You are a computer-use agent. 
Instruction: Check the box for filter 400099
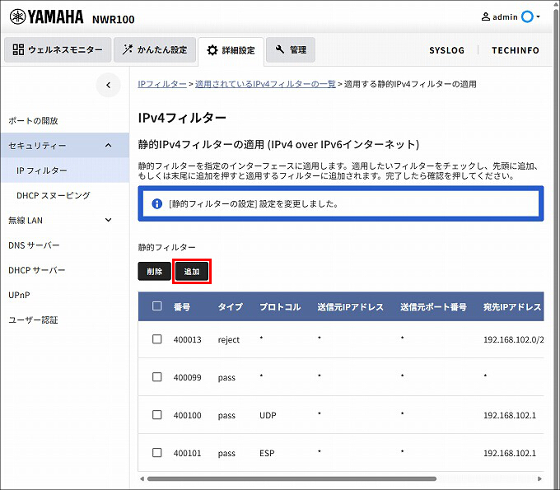click(x=156, y=377)
